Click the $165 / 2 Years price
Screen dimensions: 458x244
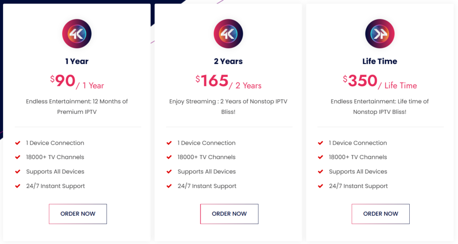tap(228, 82)
